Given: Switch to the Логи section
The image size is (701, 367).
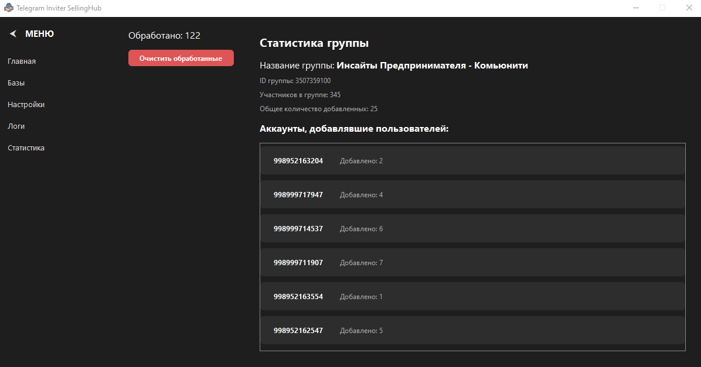Looking at the screenshot, I should (x=16, y=126).
